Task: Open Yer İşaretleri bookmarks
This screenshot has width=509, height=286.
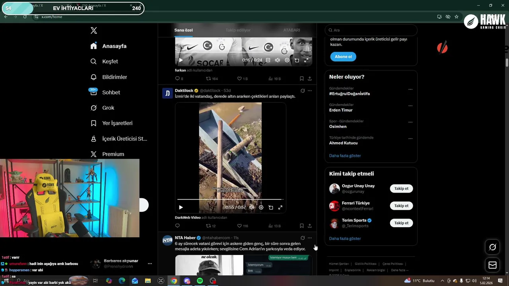Action: pyautogui.click(x=111, y=123)
